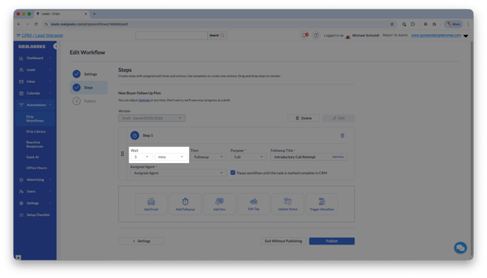Click the Add Sms icon

click(x=220, y=202)
